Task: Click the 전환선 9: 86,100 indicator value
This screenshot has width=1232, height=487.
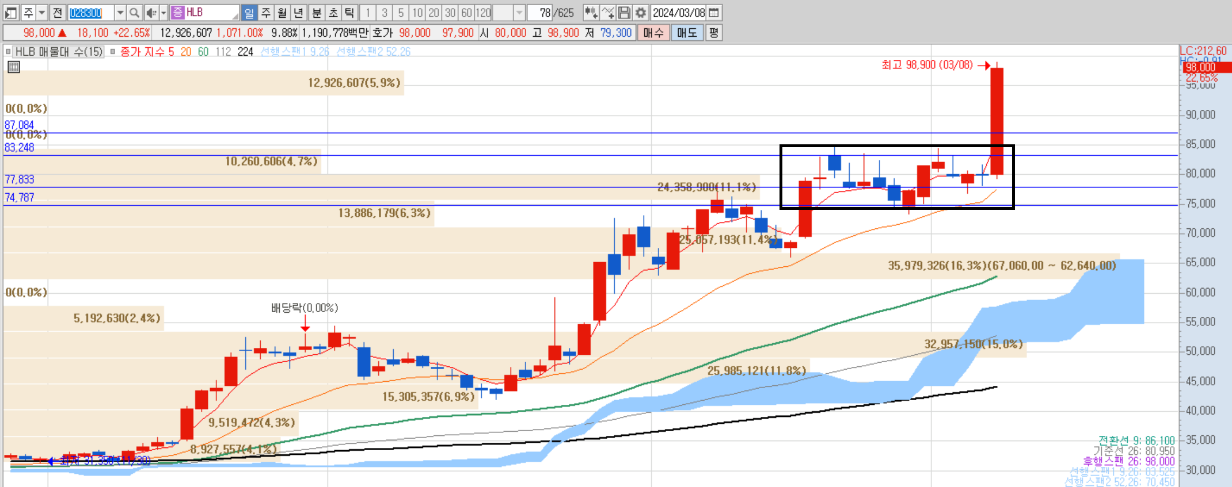Action: pyautogui.click(x=1136, y=440)
